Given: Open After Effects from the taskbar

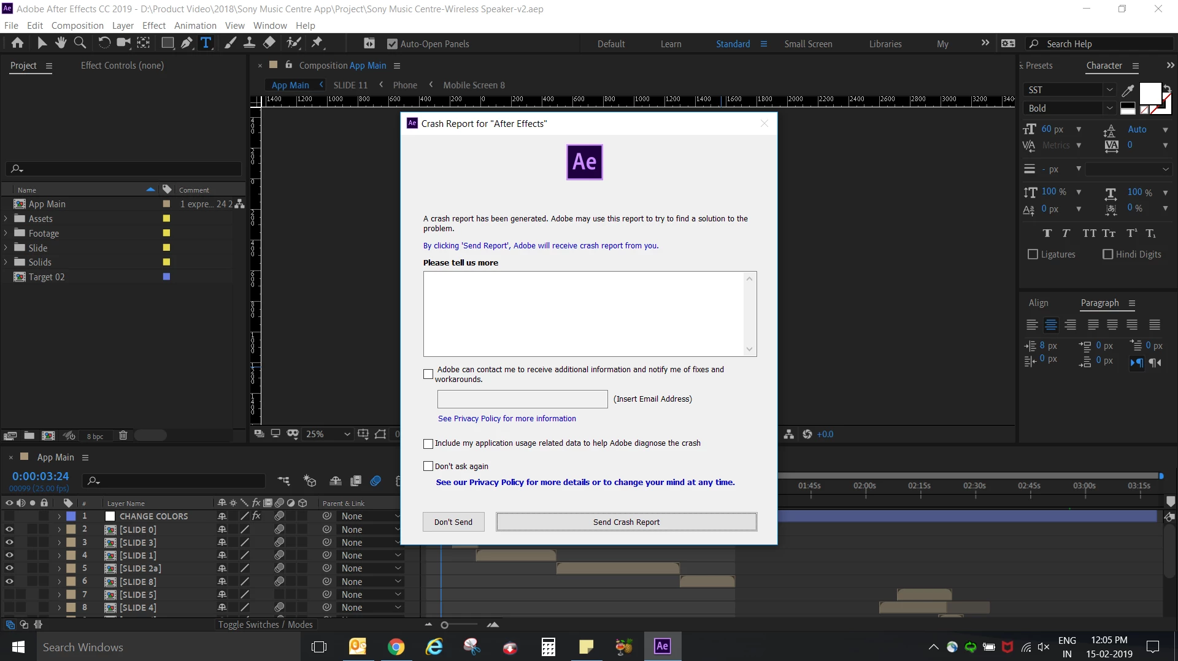Looking at the screenshot, I should (x=663, y=646).
